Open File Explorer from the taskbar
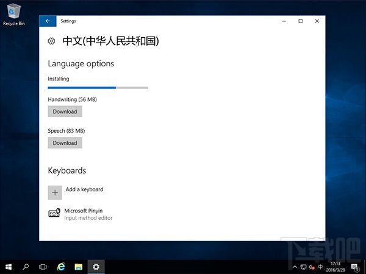 click(79, 267)
